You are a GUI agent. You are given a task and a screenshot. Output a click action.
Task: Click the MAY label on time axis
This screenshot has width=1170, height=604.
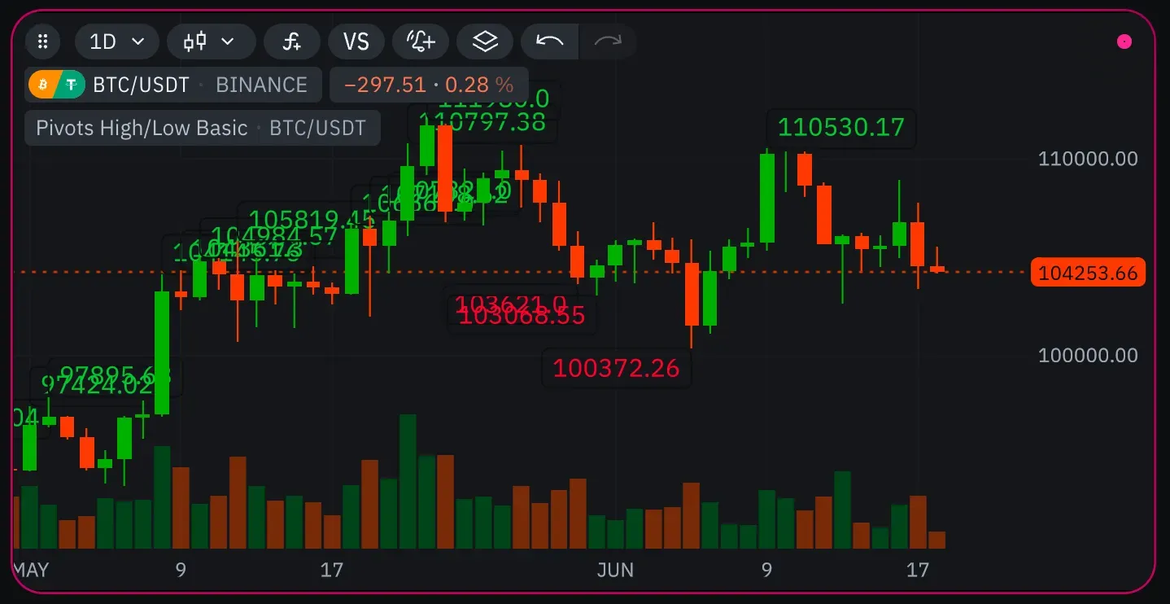(x=31, y=570)
